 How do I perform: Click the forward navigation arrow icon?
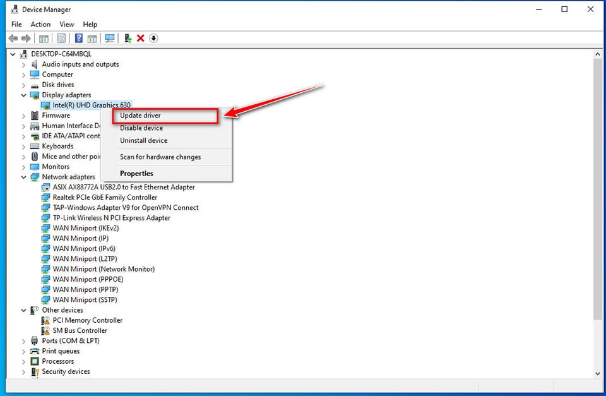[27, 38]
